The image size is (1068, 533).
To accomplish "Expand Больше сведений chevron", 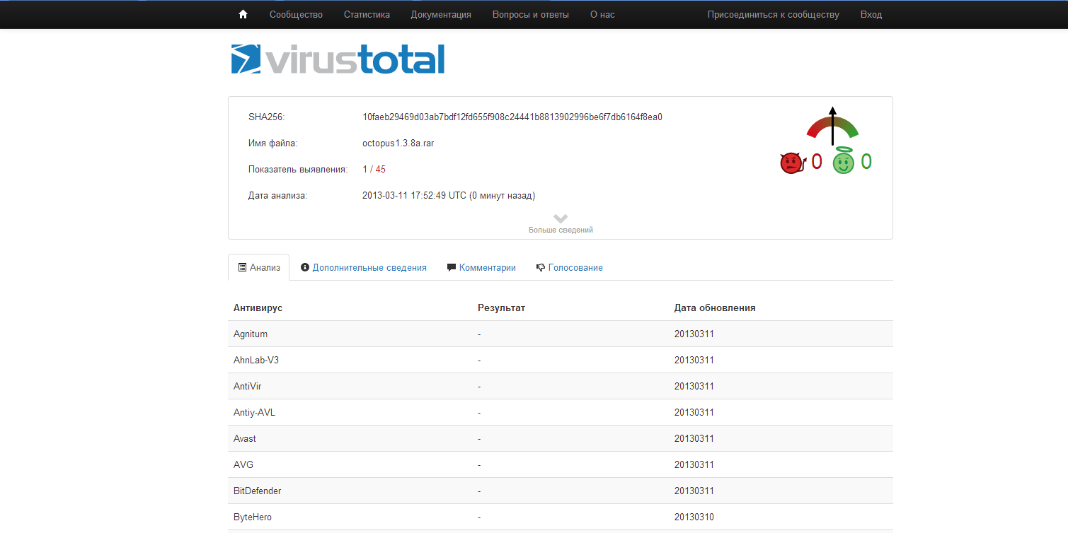I will 561,218.
